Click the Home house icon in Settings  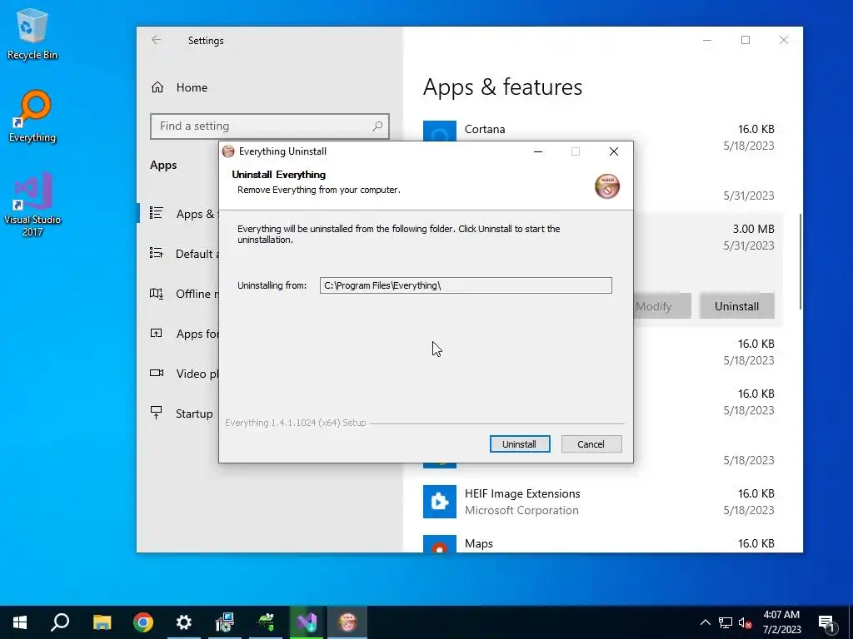pos(157,87)
